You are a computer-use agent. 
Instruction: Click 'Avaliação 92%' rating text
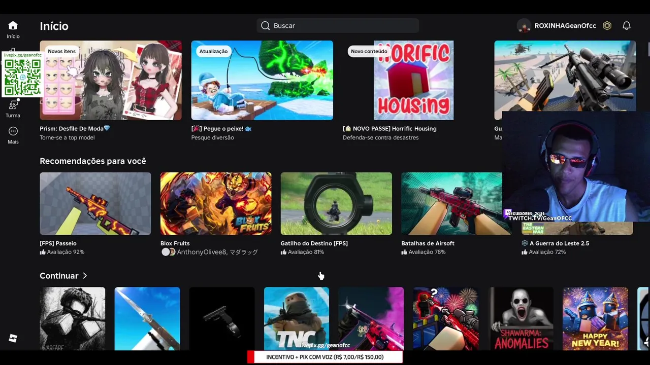coord(66,252)
